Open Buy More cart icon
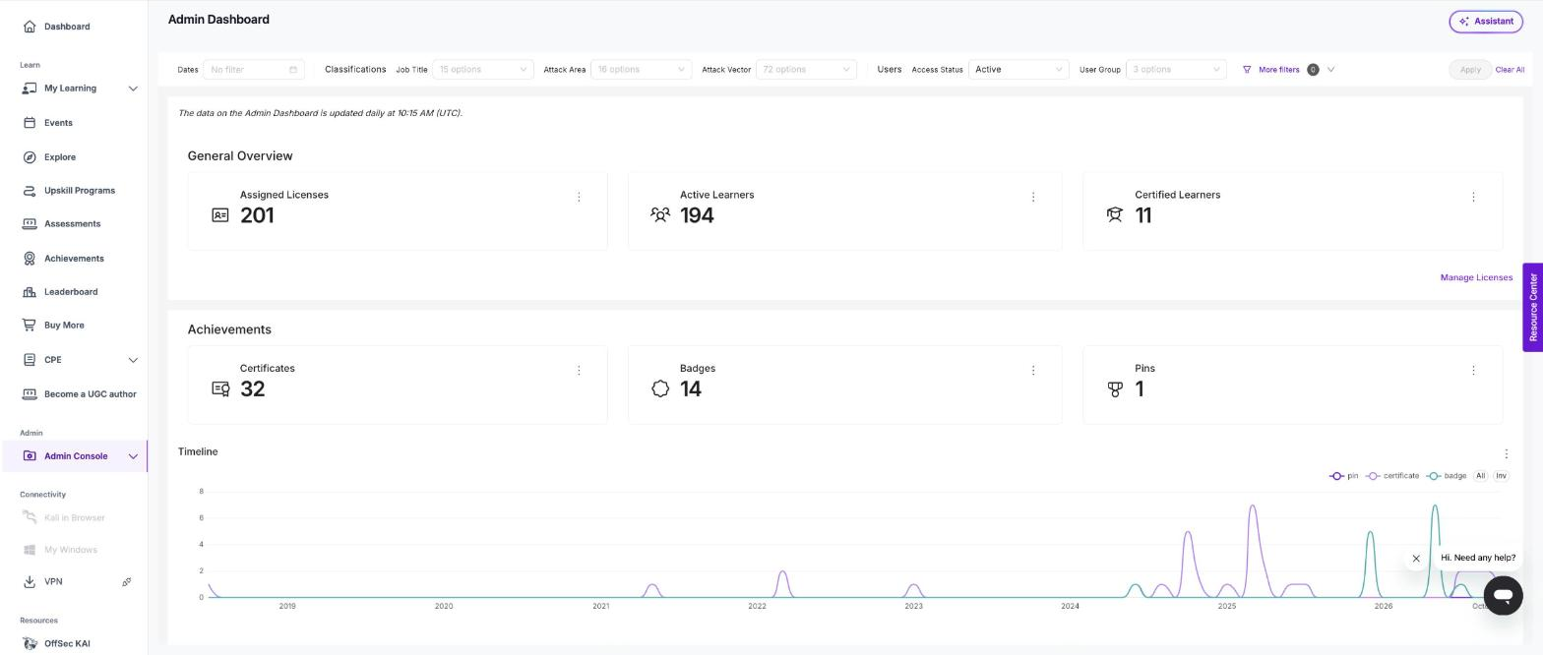 pyautogui.click(x=30, y=326)
